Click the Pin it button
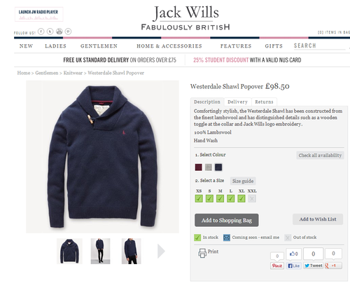 (277, 265)
